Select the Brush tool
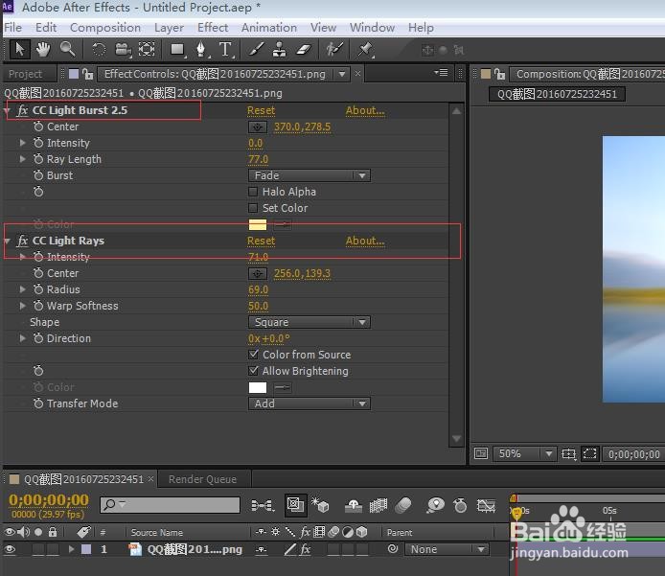This screenshot has height=576, width=665. 256,50
